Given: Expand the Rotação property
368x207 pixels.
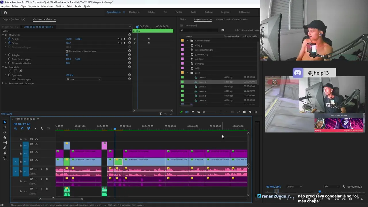Looking at the screenshot, I should pyautogui.click(x=5, y=55).
